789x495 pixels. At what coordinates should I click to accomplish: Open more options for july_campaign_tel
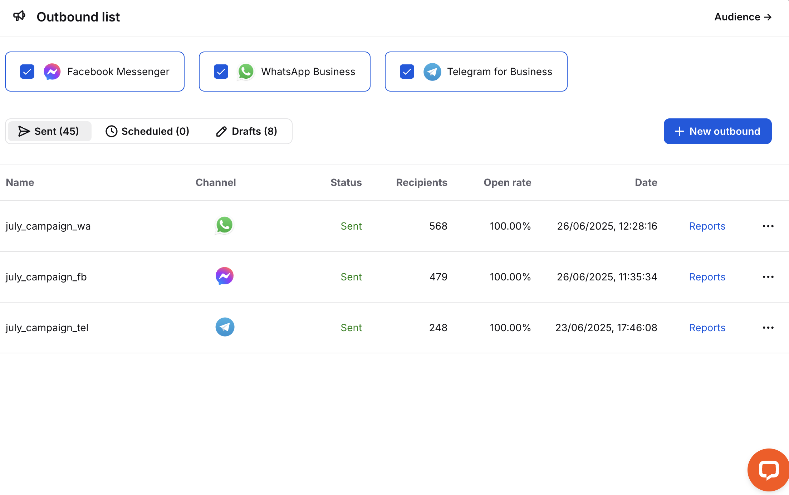coord(768,328)
